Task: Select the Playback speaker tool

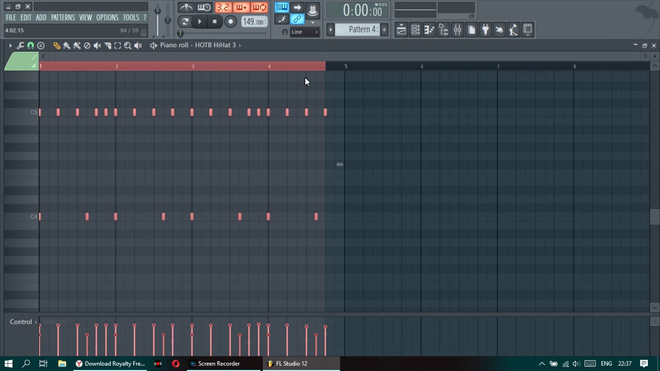Action: (x=138, y=45)
